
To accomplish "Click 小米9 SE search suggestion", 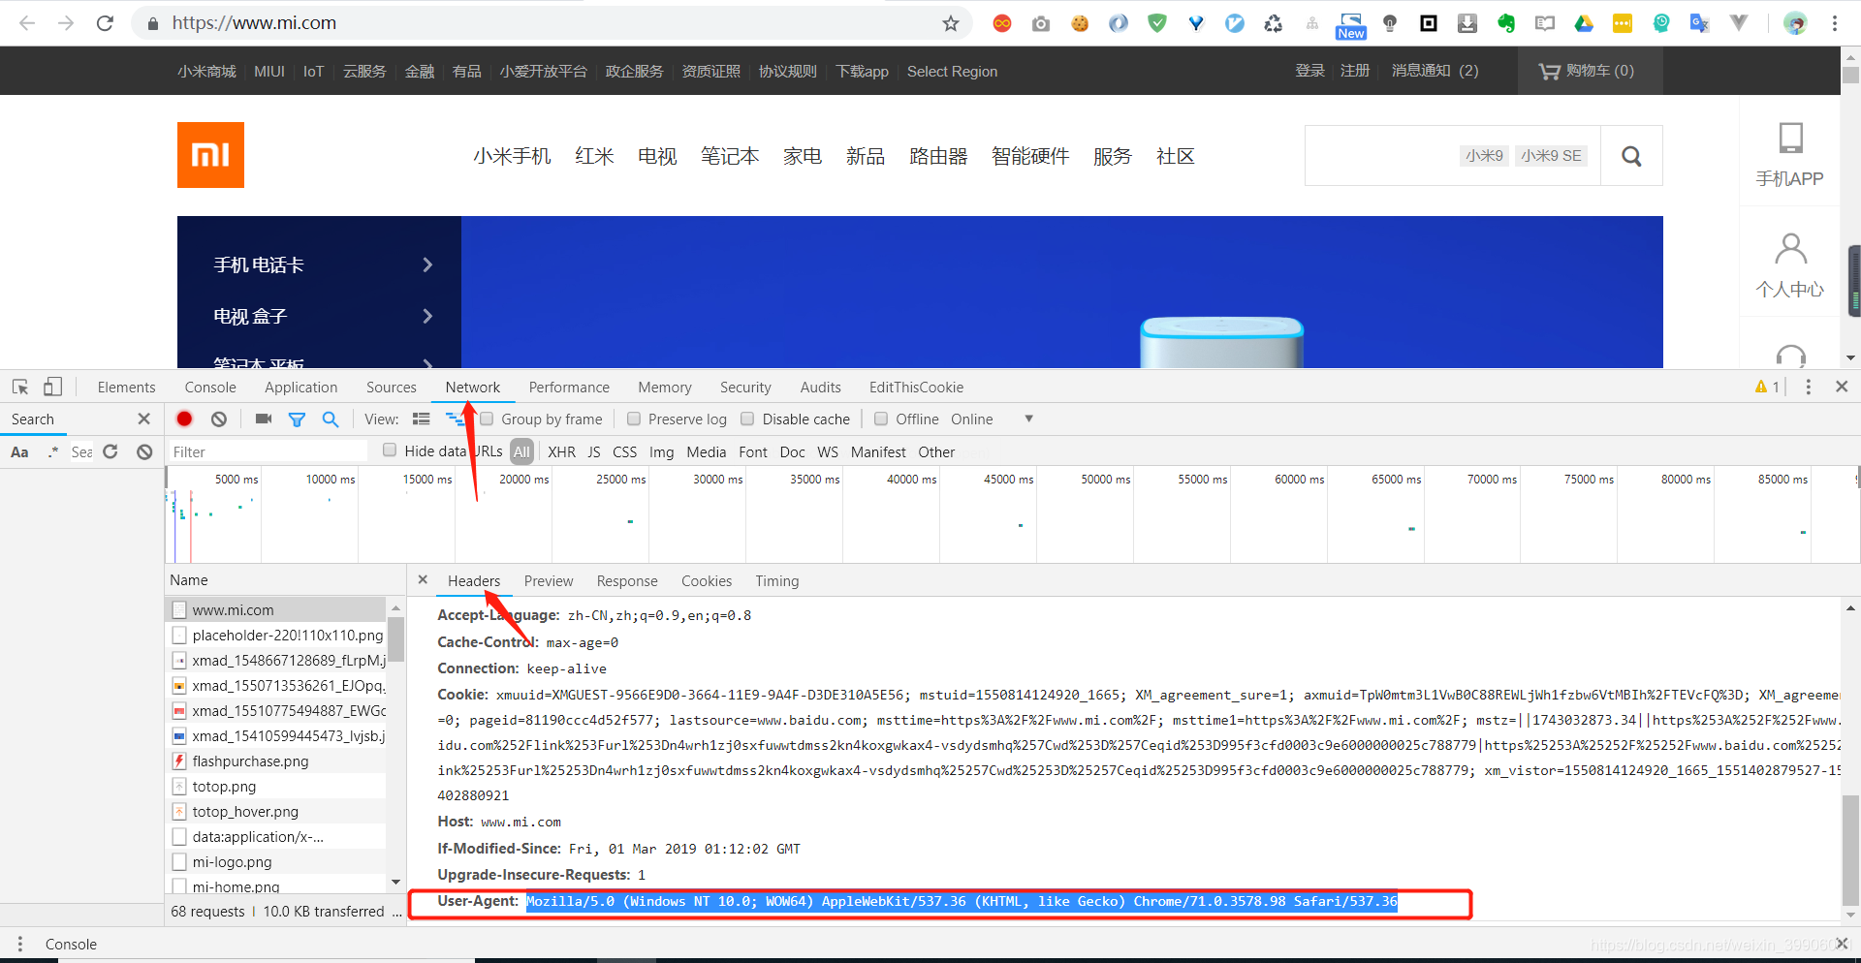I will coord(1551,155).
